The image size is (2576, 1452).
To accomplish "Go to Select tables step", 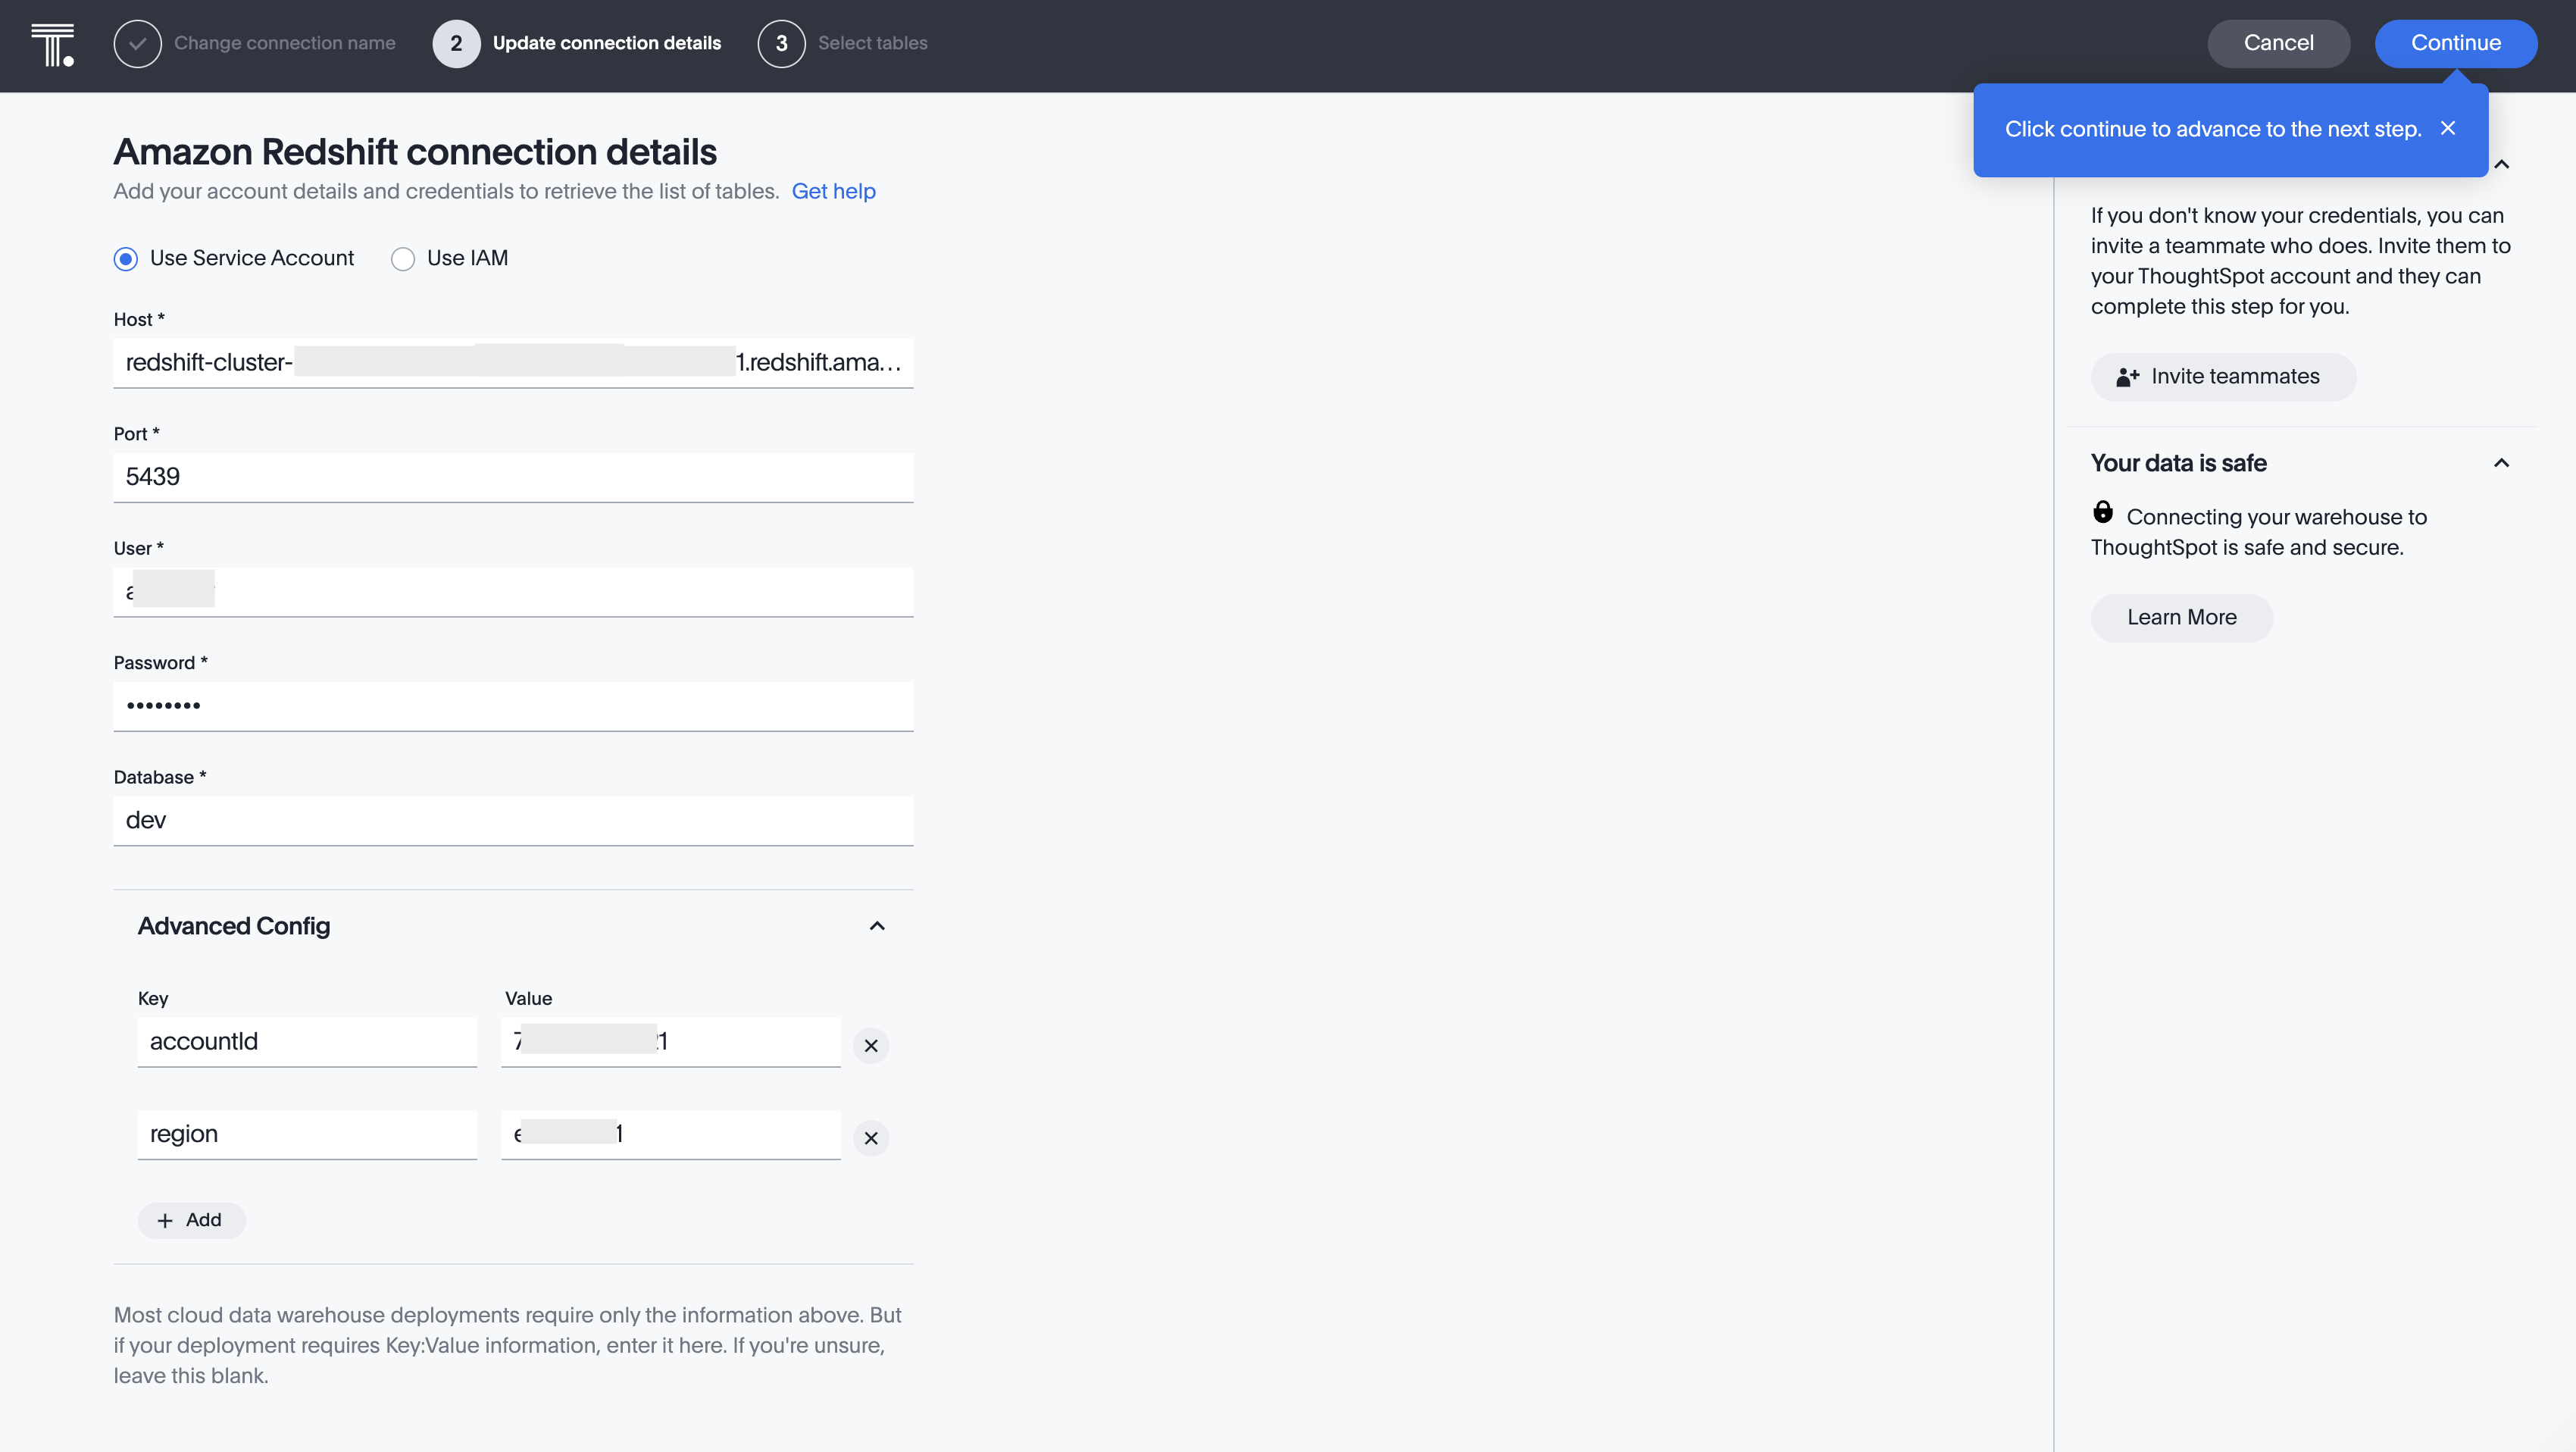I will 872,43.
